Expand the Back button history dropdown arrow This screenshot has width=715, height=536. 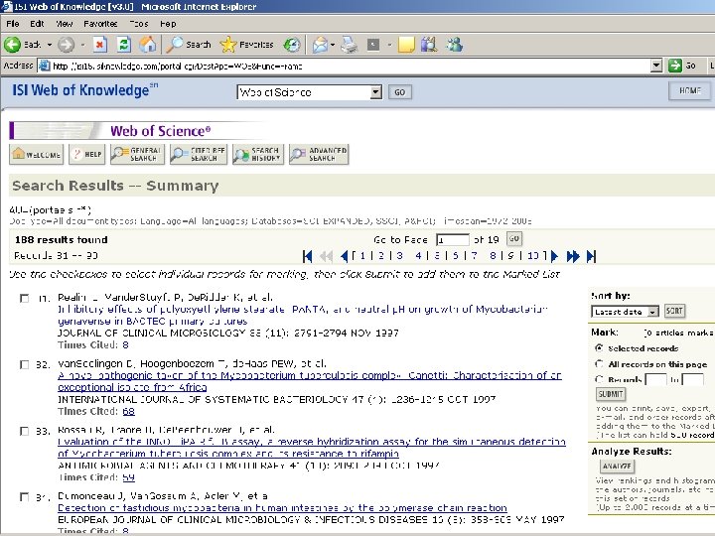[x=50, y=45]
